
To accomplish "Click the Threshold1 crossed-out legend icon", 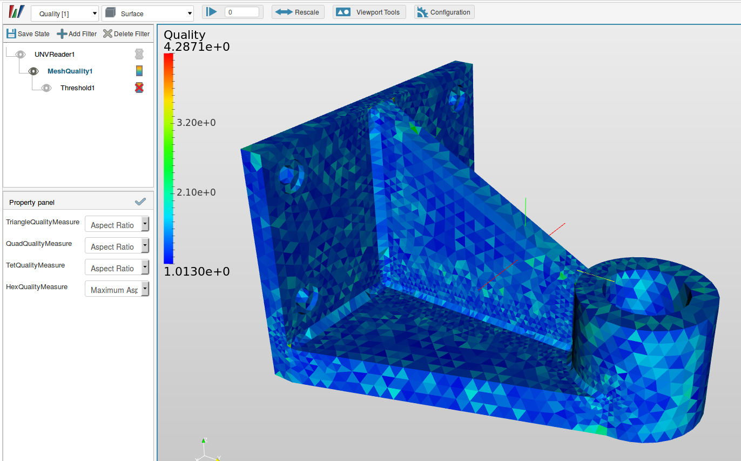I will [139, 88].
